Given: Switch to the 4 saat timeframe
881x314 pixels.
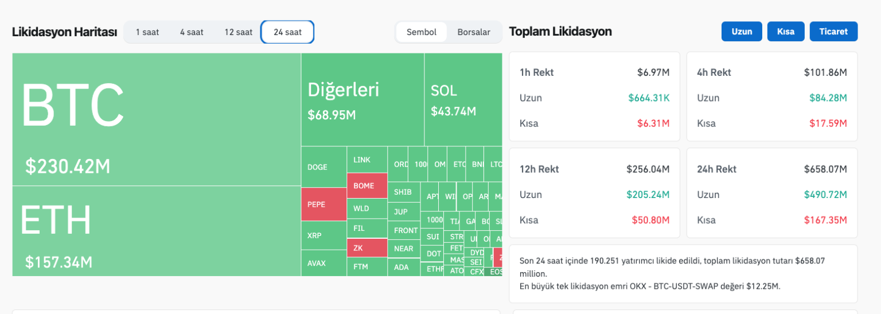Looking at the screenshot, I should 192,32.
